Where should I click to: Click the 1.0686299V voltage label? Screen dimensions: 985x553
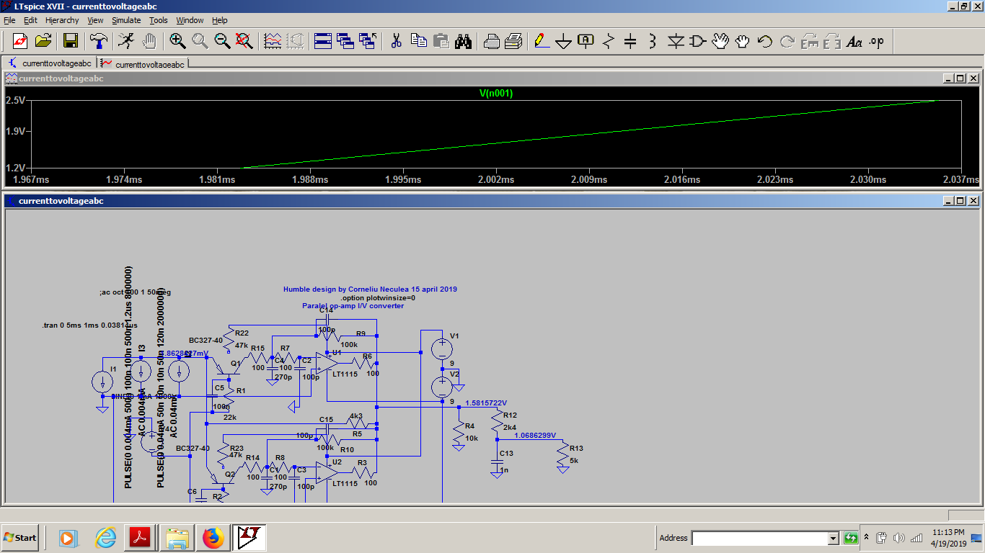(535, 436)
